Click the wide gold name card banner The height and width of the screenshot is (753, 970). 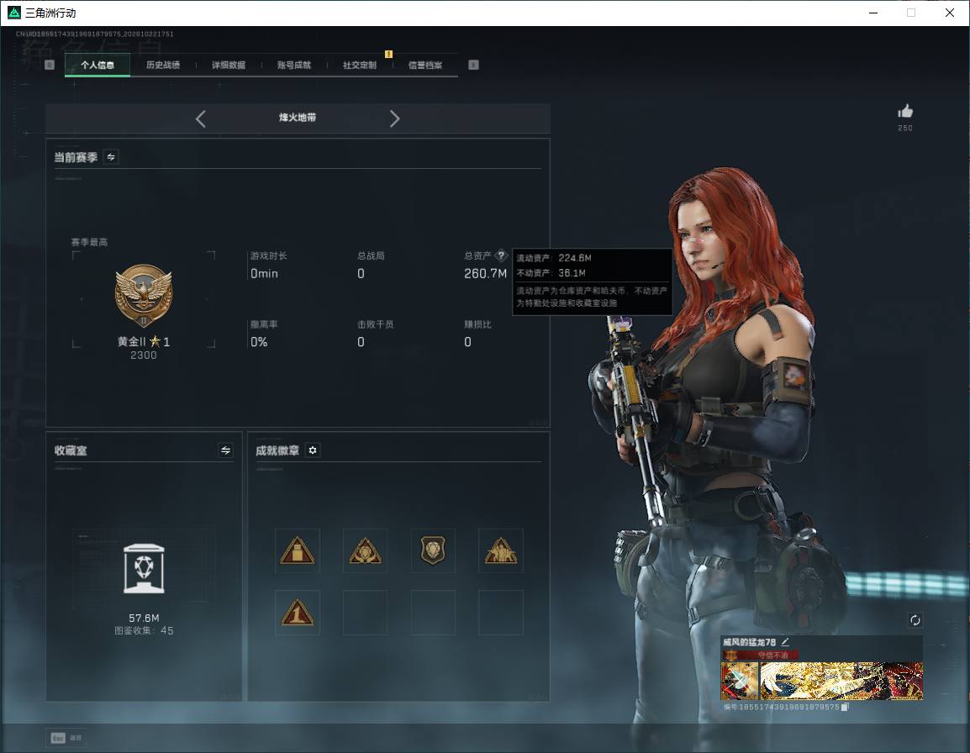coord(841,681)
